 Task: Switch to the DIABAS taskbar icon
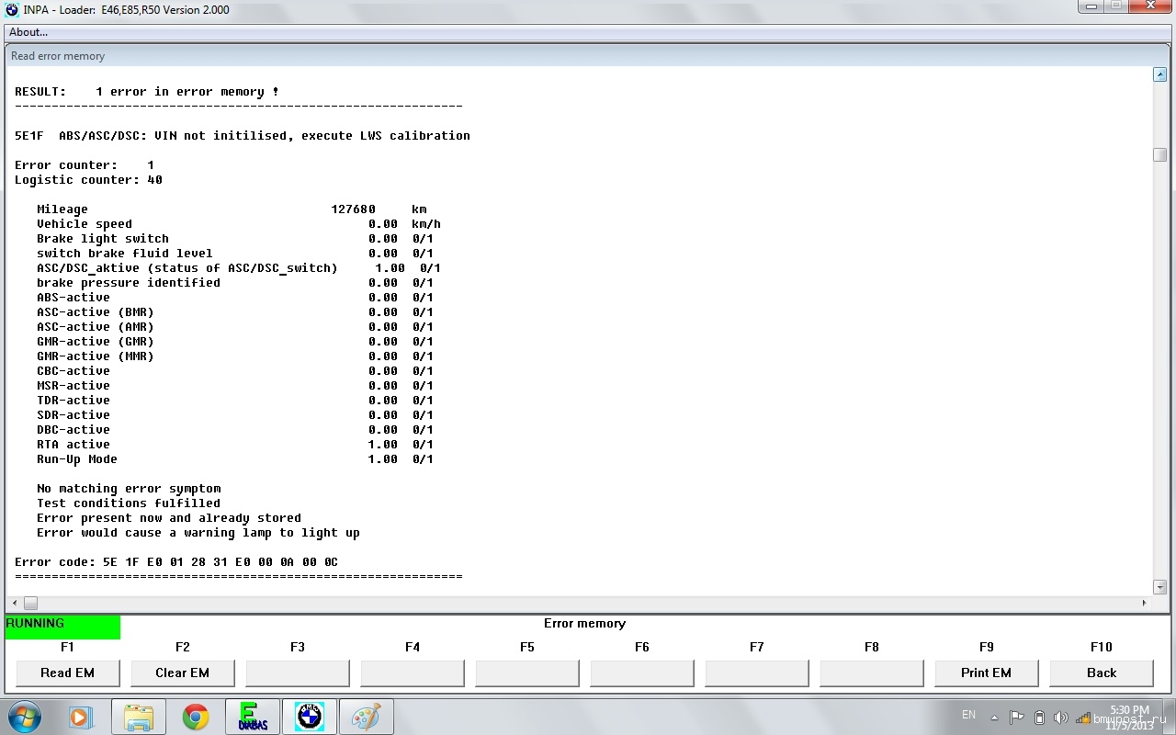(x=253, y=717)
